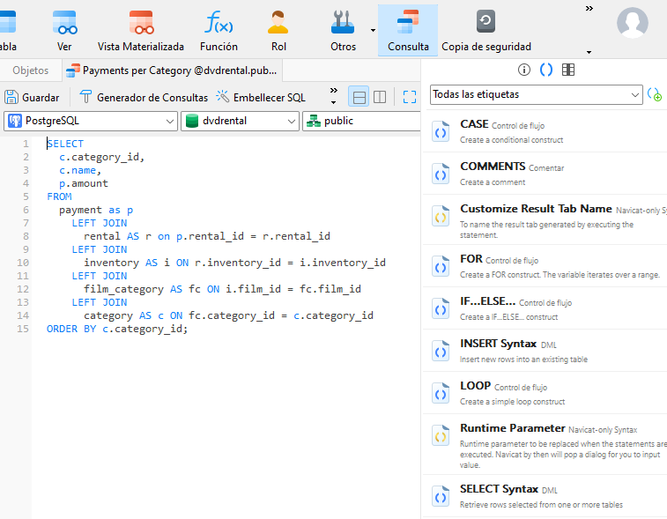Select the Payments per Category query tab
Screen dimensions: 667x519
[x=173, y=70]
